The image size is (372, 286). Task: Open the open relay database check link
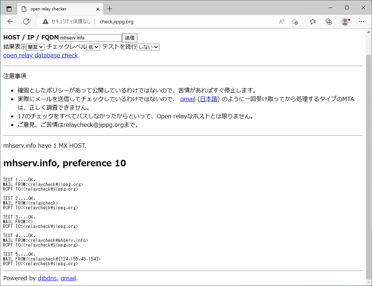click(x=41, y=55)
